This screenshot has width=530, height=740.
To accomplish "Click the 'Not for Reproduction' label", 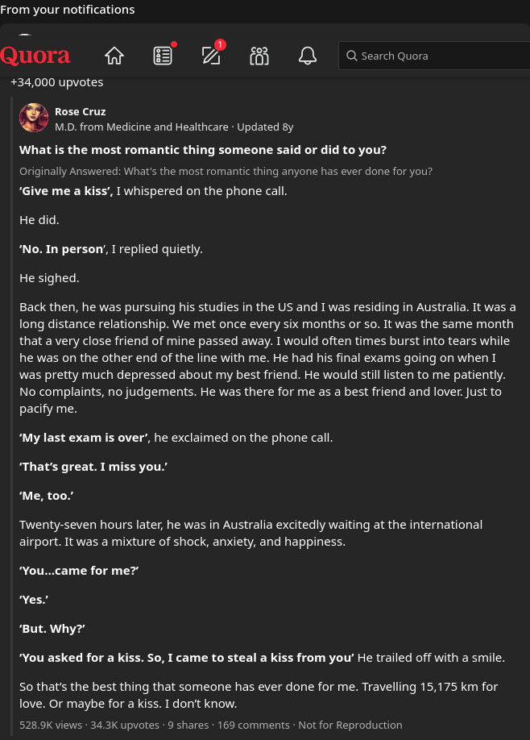I will [x=350, y=725].
